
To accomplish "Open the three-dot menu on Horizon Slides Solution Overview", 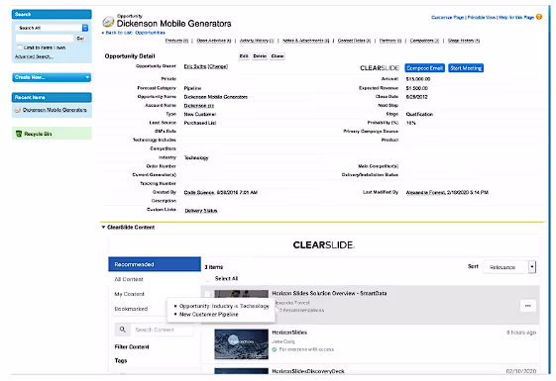I will (527, 306).
